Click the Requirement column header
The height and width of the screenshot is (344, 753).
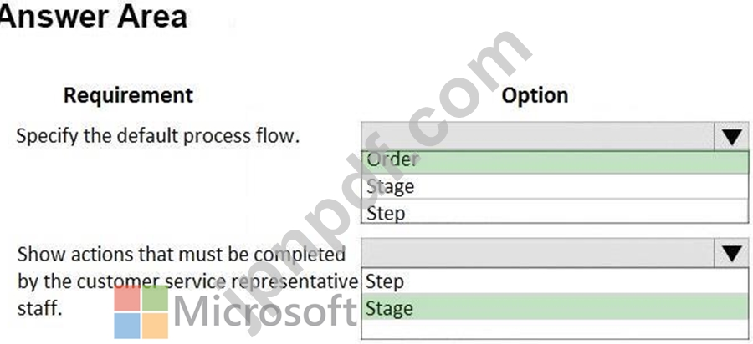click(128, 95)
